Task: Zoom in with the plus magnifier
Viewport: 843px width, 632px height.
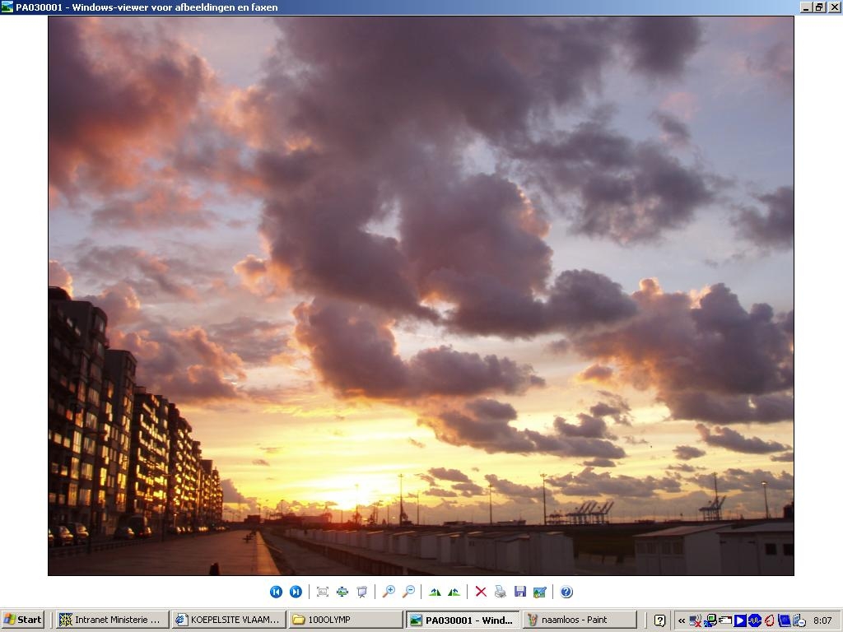Action: (x=389, y=592)
